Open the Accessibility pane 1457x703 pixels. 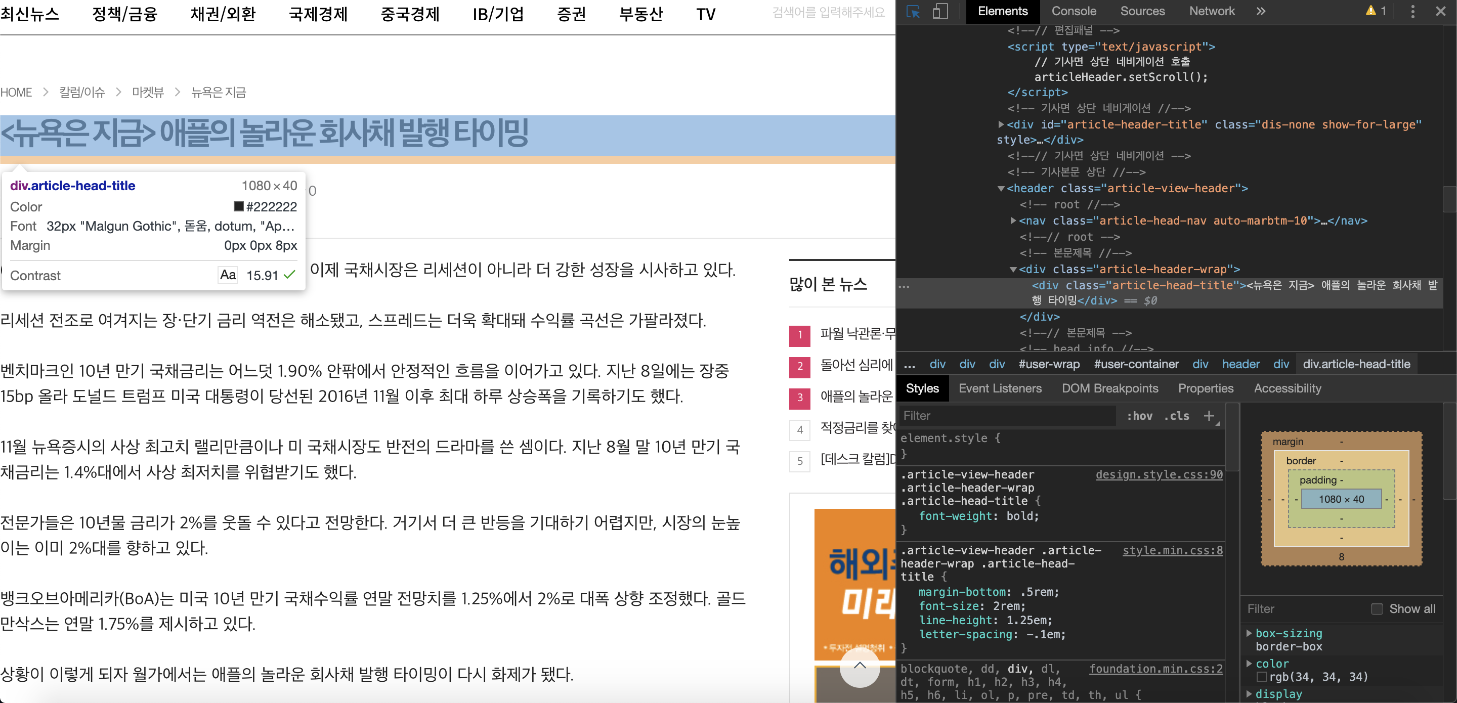pyautogui.click(x=1288, y=388)
